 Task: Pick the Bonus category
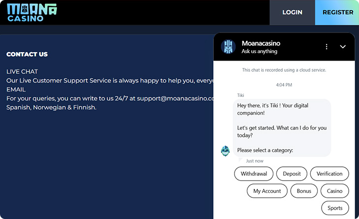pos(304,191)
